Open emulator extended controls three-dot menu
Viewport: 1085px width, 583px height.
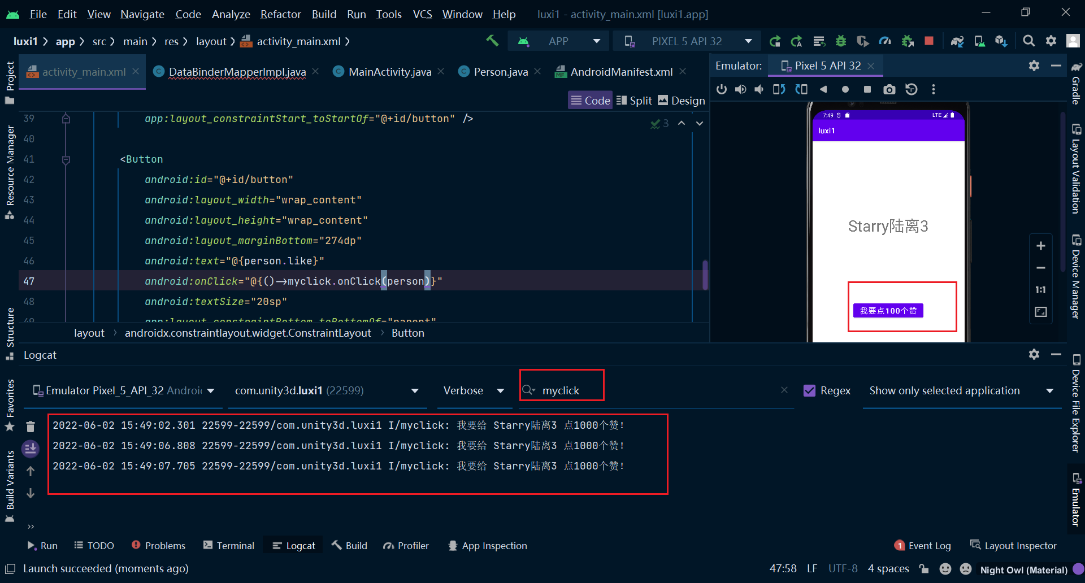[x=933, y=89]
